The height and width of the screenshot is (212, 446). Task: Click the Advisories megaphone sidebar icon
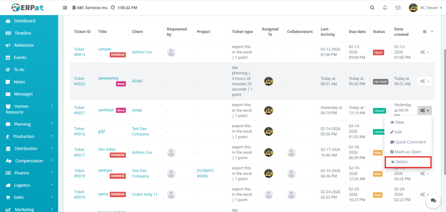coord(8,45)
